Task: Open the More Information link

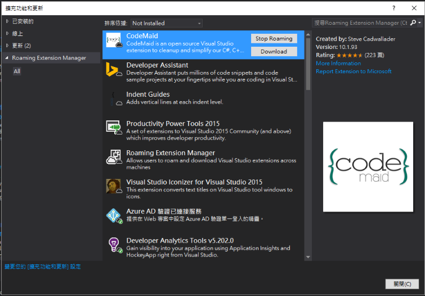Action: [x=338, y=64]
